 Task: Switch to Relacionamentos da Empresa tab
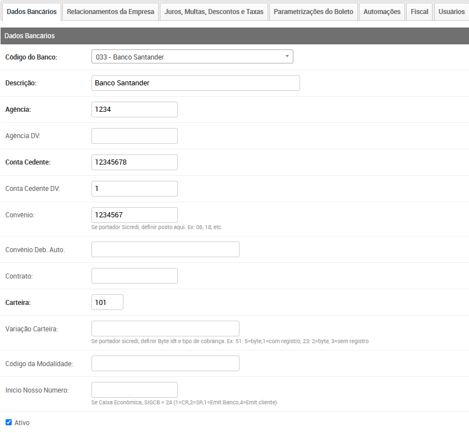110,12
